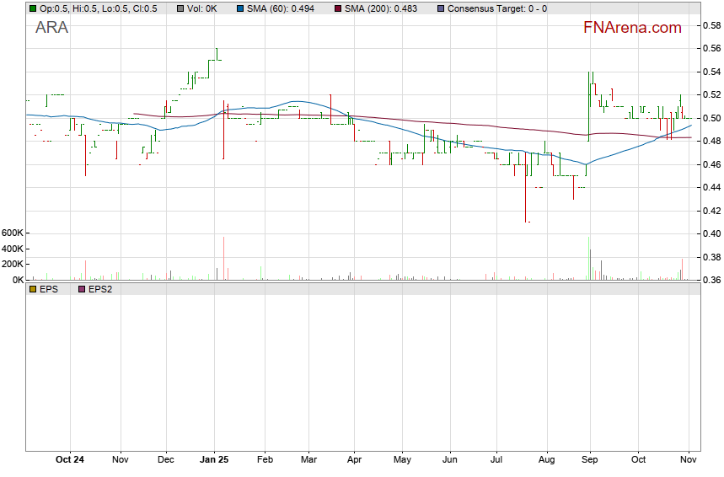Click the Consensus Target: 0 - 0 label

(x=497, y=8)
